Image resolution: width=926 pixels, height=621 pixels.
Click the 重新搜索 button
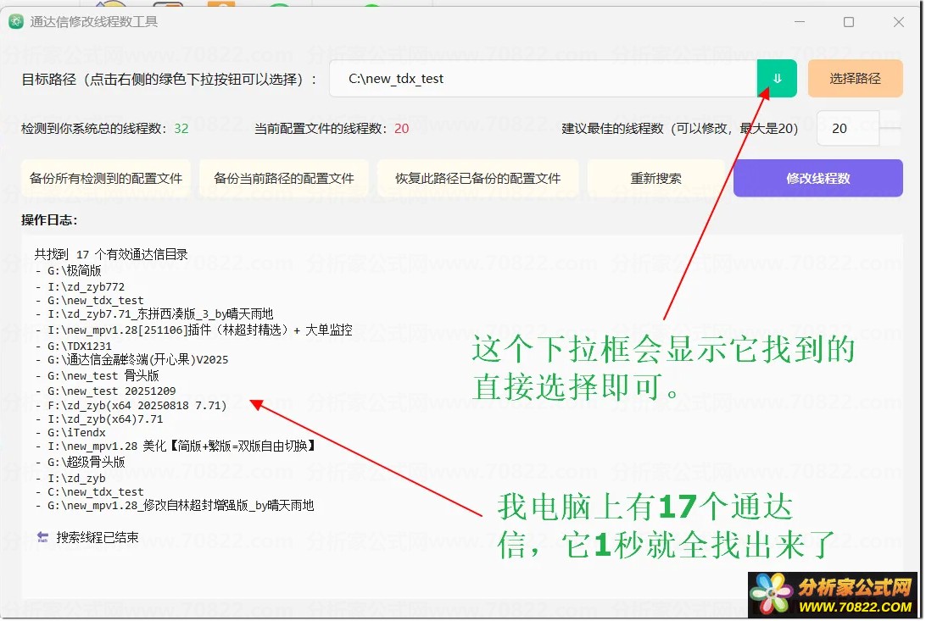coord(655,178)
